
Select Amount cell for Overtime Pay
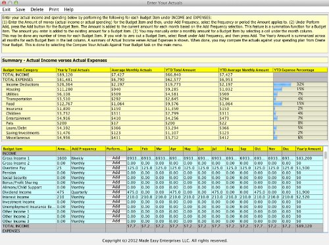click(x=63, y=168)
